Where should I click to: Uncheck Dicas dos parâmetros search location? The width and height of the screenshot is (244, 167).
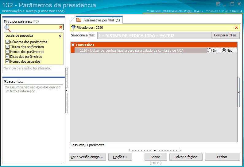(x=7, y=57)
